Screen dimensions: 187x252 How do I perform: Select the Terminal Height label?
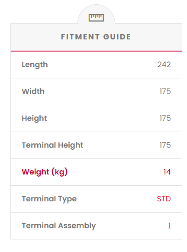click(x=52, y=145)
